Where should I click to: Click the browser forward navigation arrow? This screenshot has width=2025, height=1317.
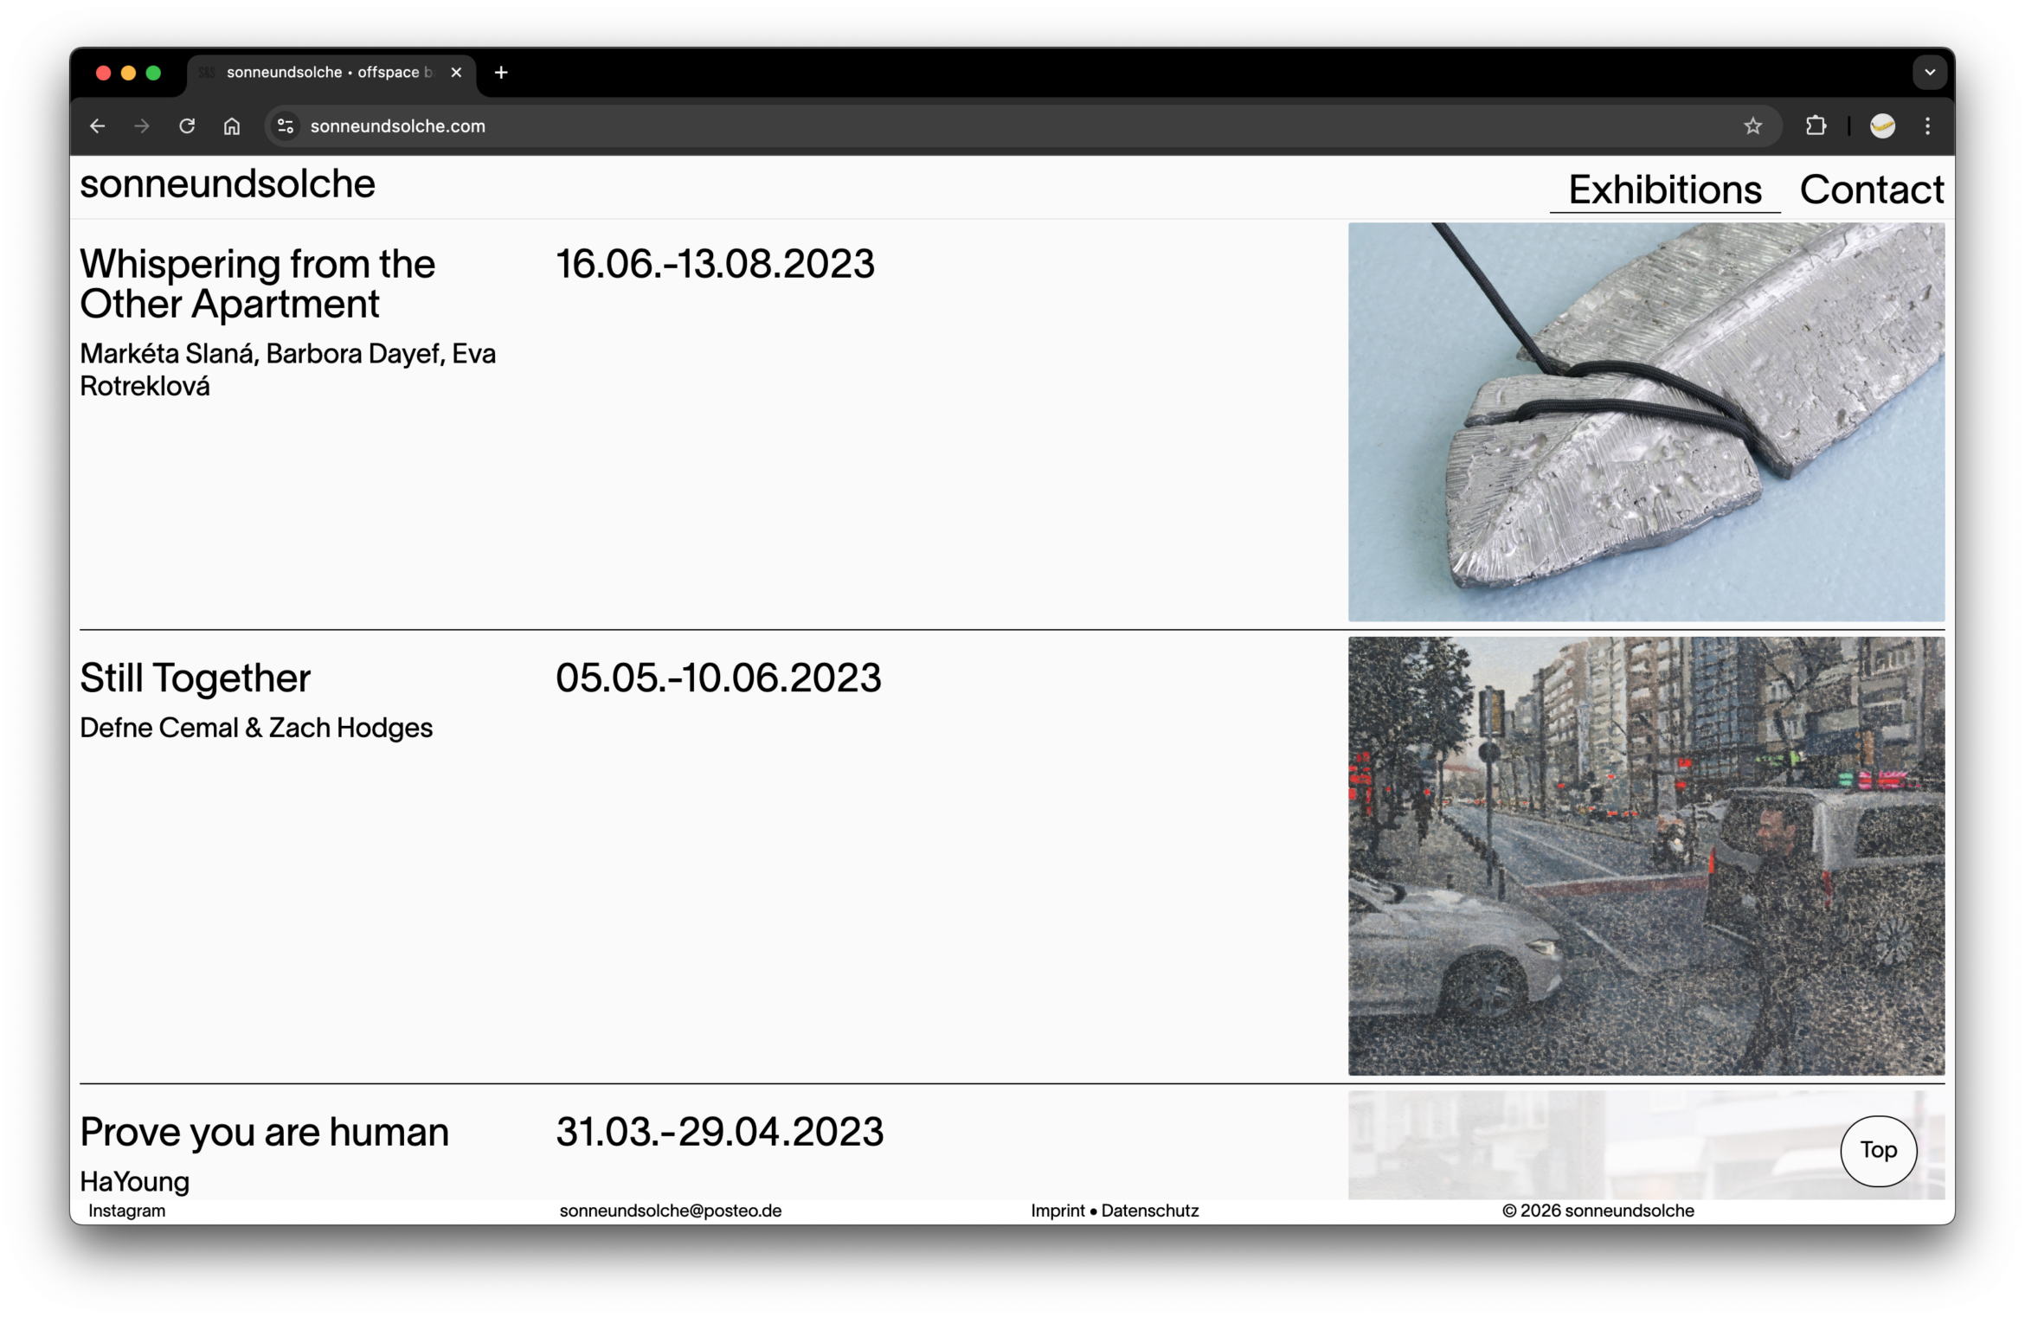(x=142, y=126)
